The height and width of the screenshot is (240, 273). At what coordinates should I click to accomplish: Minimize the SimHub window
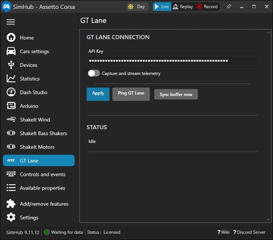pos(242,7)
